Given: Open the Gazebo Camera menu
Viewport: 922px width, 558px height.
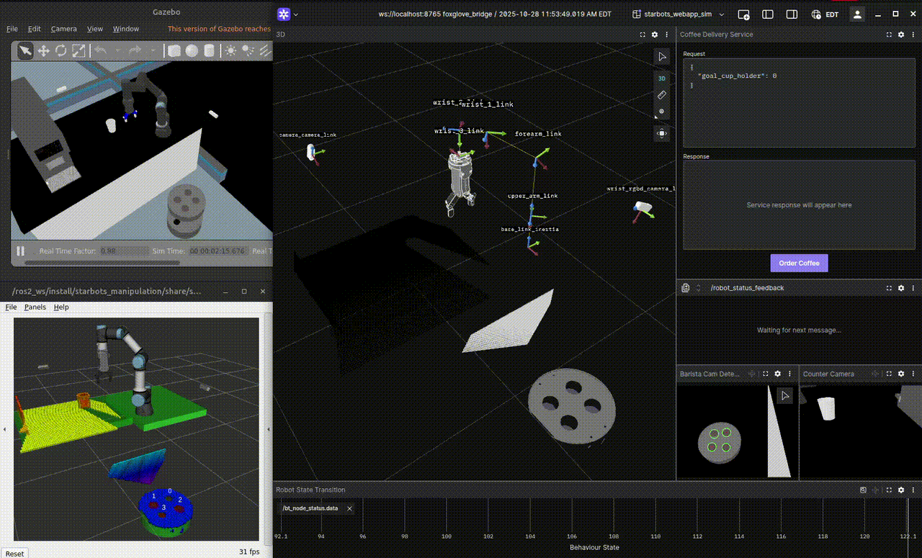Looking at the screenshot, I should point(63,29).
